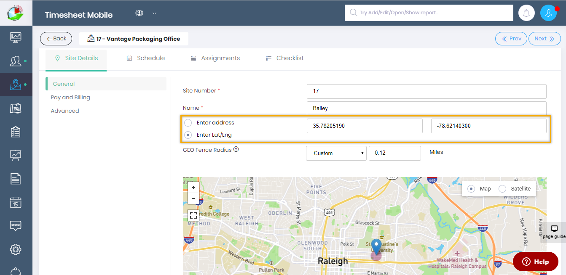Select the sites map-pin icon in sidebar

point(16,85)
